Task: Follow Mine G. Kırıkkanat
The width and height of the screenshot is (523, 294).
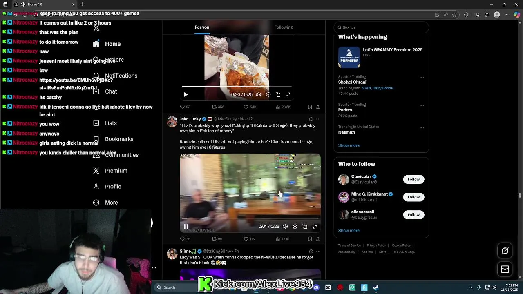Action: pos(413,197)
